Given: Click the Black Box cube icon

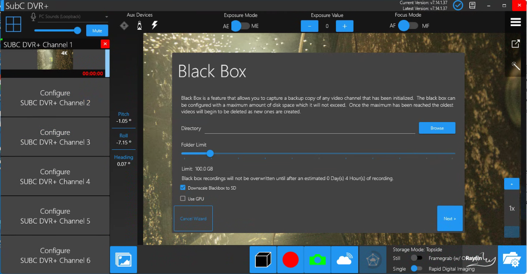Looking at the screenshot, I should (263, 260).
